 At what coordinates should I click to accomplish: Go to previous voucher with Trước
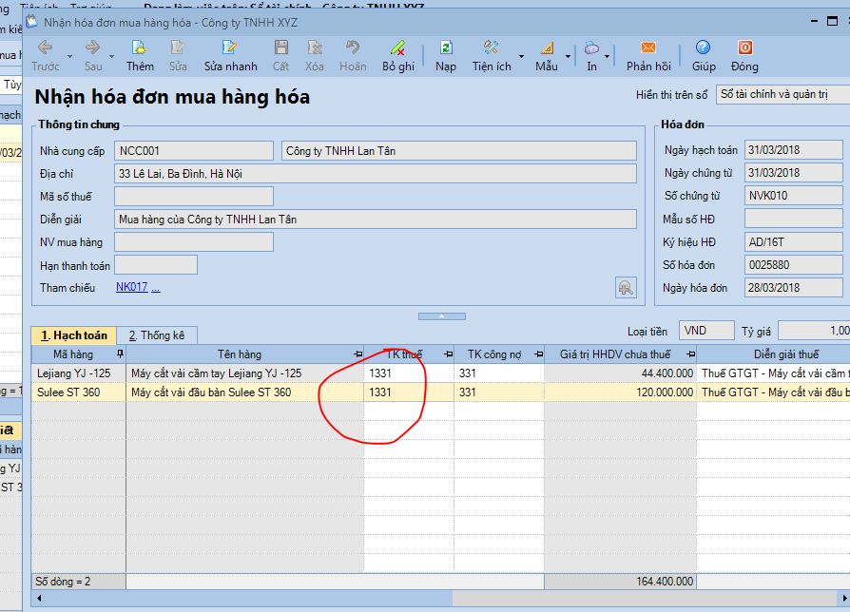click(45, 55)
